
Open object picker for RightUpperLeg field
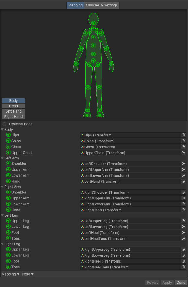pyautogui.click(x=183, y=249)
